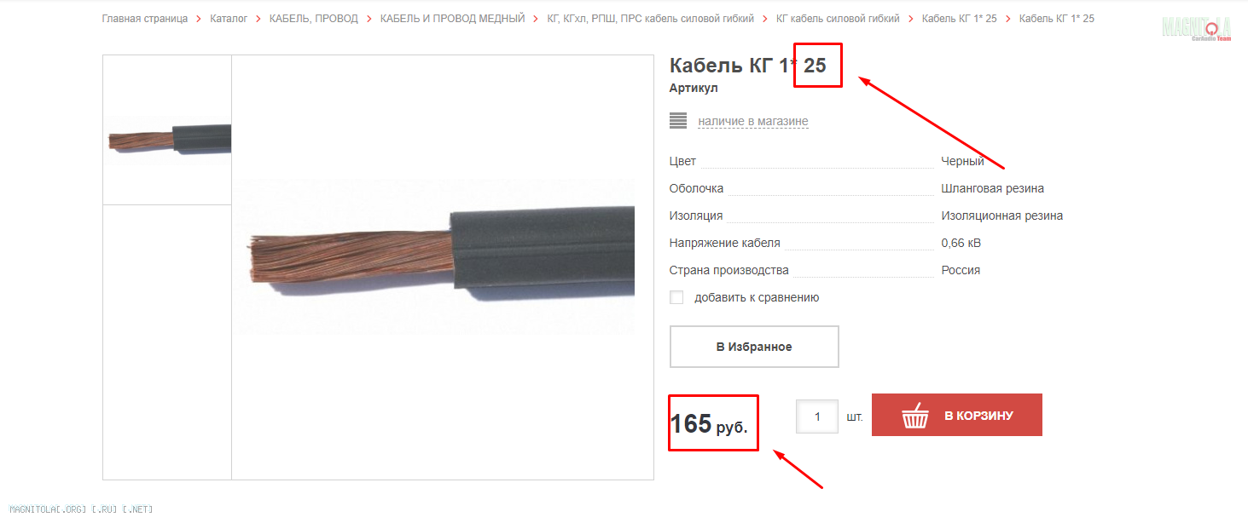Screen dimensions: 1248x517
Task: Open КАБЕЛЬ, ПРОВОД breadcrumb
Action: [314, 19]
